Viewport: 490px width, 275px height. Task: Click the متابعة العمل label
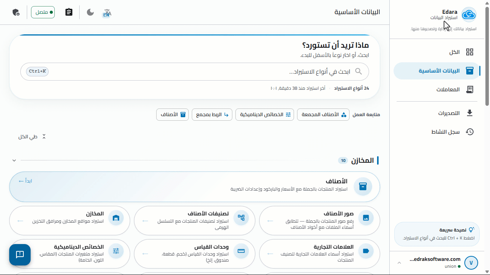(x=366, y=115)
